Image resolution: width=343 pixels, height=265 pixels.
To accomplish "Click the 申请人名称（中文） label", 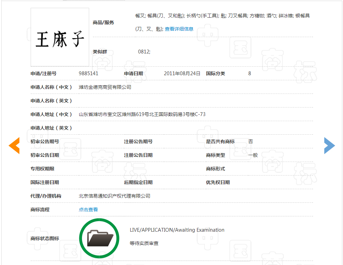I will tap(51, 87).
